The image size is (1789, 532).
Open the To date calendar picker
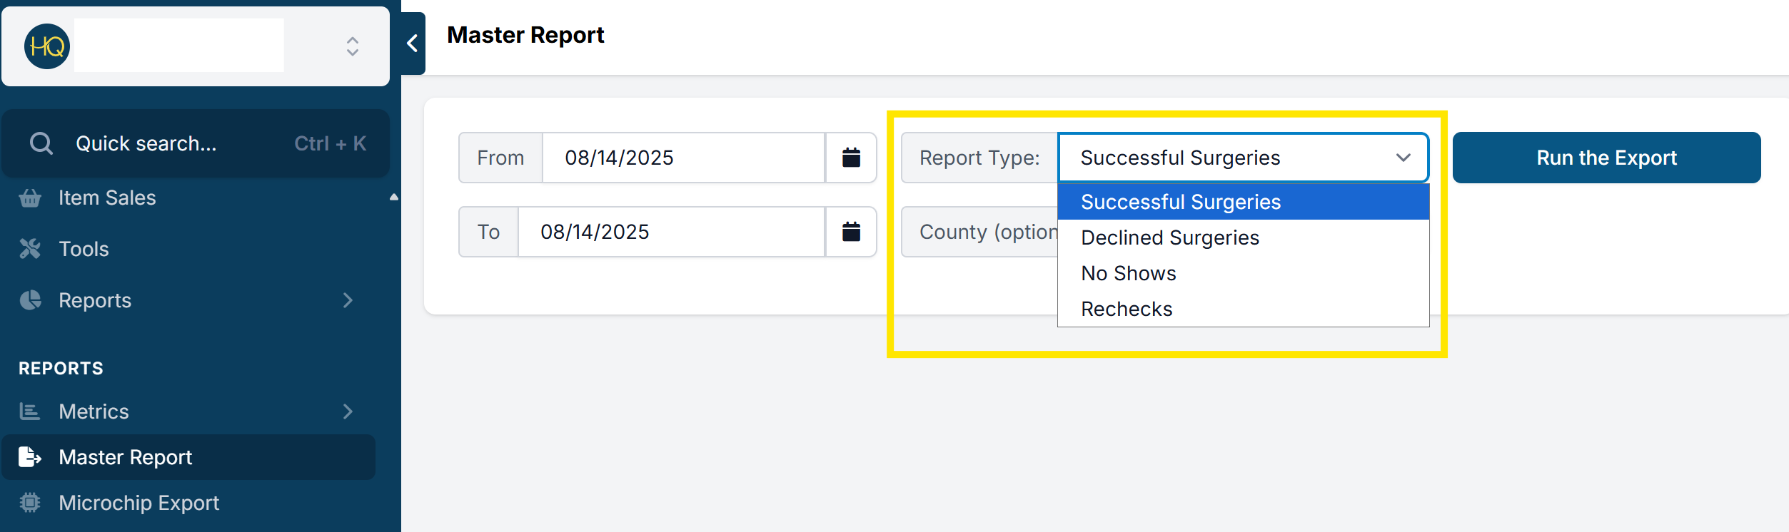coord(851,232)
